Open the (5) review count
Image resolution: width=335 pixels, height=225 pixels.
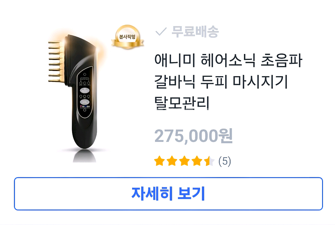pos(224,161)
